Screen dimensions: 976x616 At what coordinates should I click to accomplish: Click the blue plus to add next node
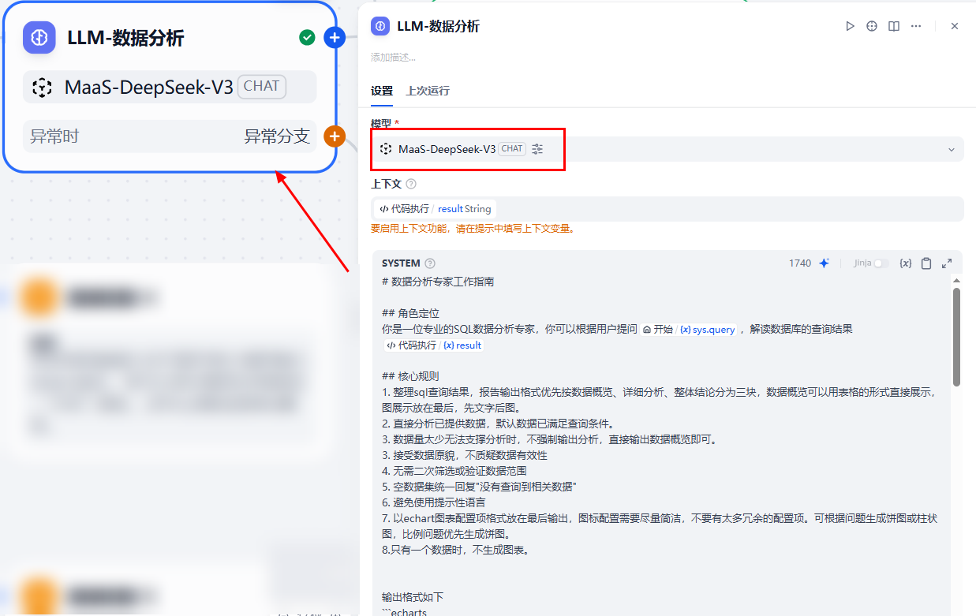coord(335,36)
